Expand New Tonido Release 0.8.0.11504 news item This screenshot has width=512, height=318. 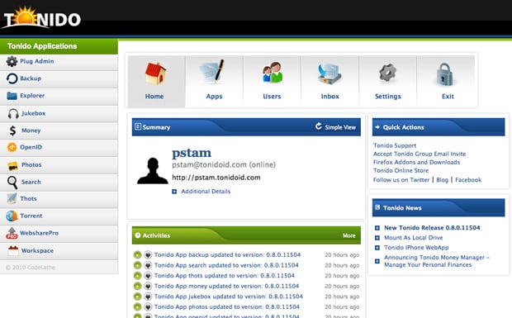377,228
